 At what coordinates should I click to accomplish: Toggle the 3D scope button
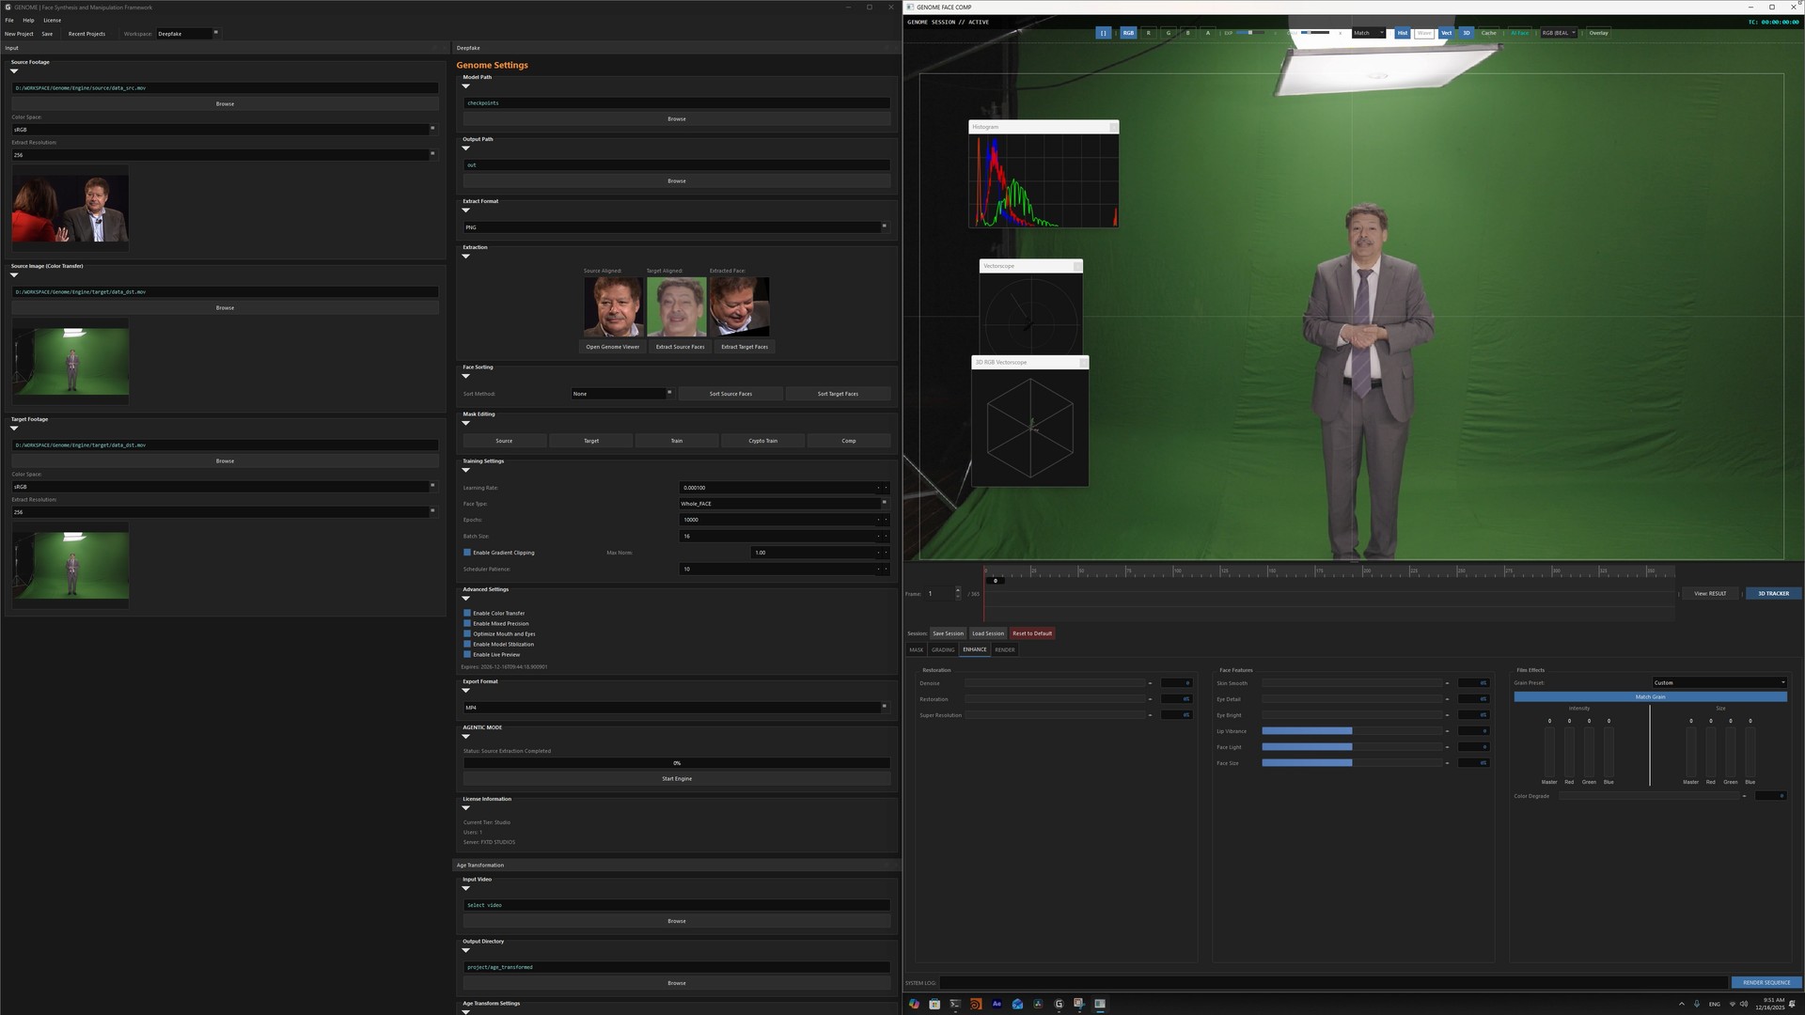(1466, 33)
